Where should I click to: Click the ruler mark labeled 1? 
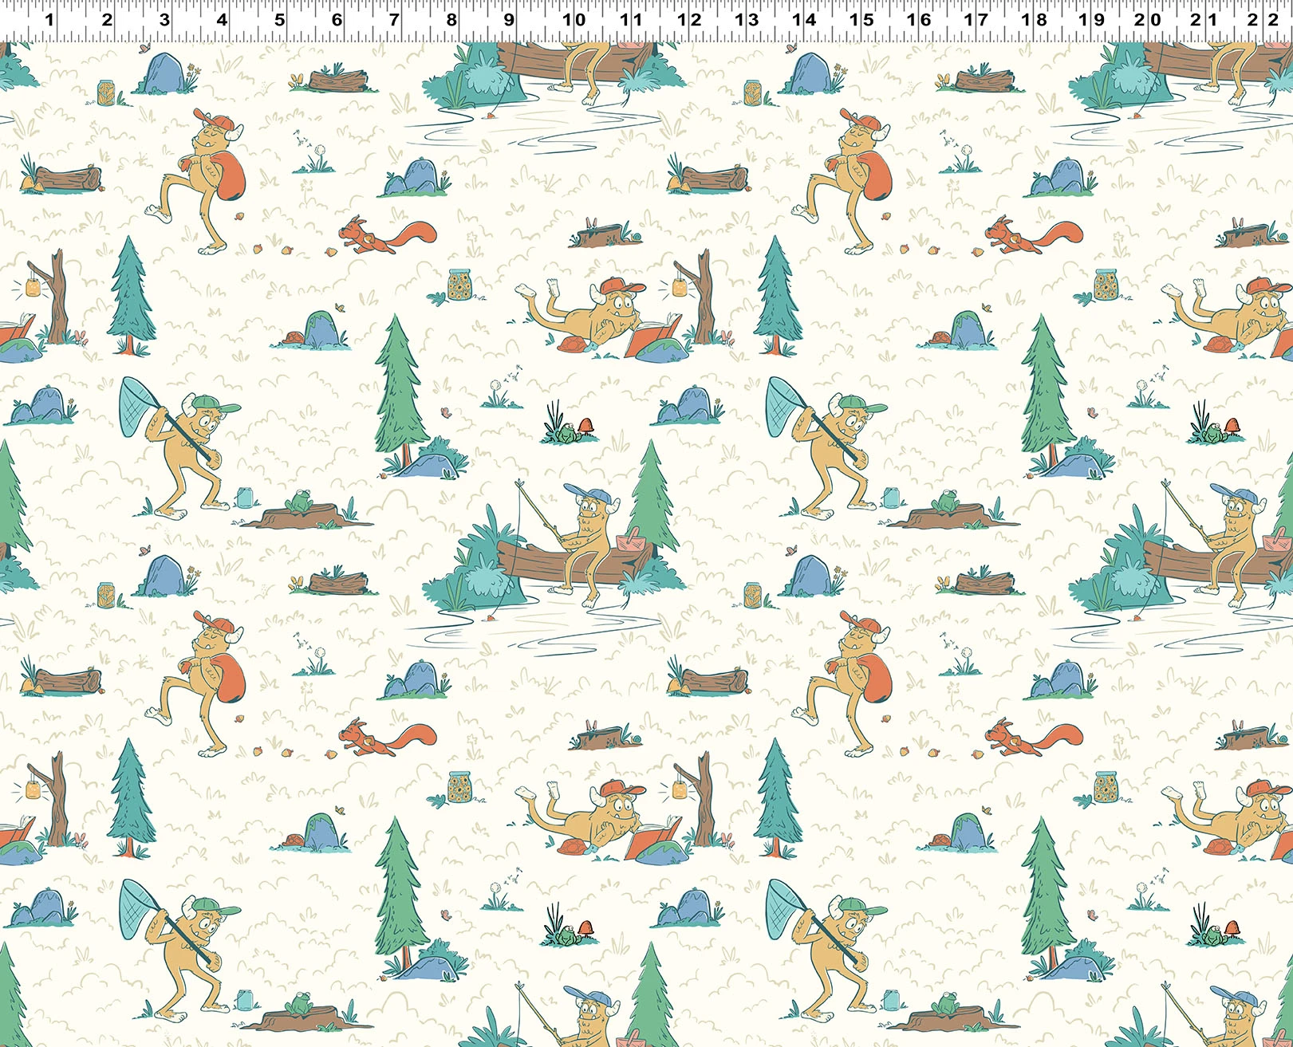[x=49, y=19]
